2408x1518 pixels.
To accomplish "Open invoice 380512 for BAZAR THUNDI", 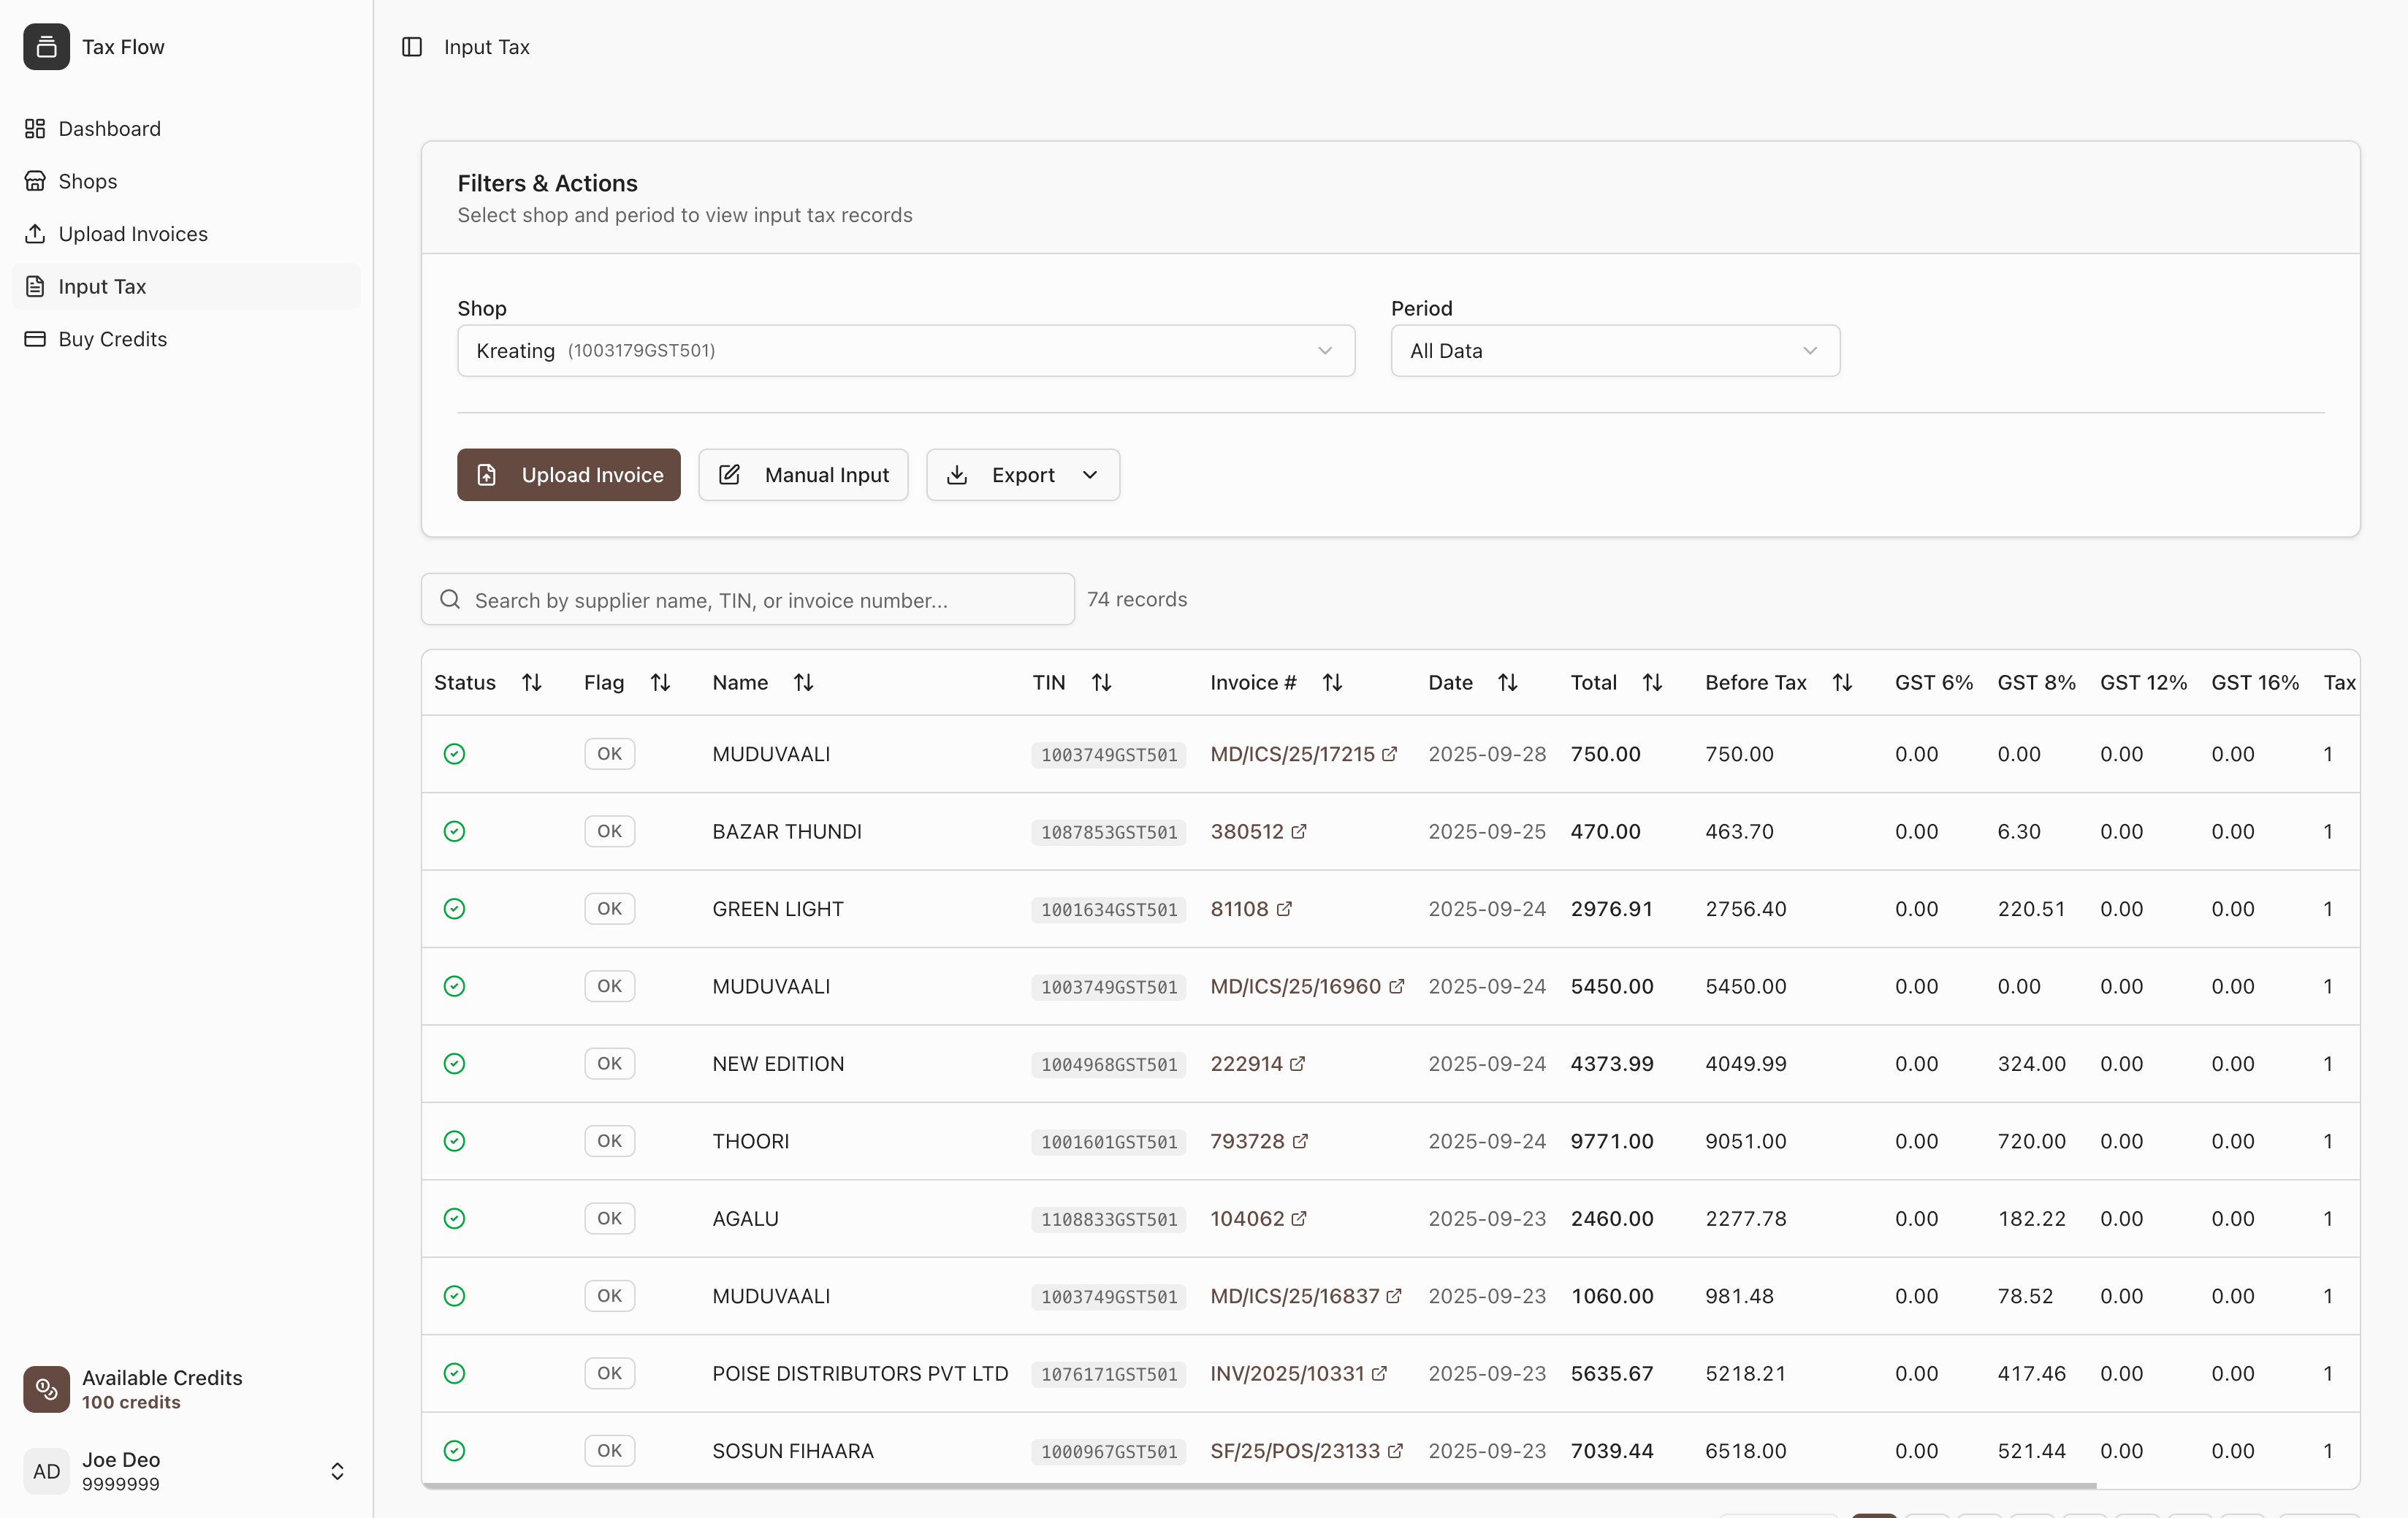I will pos(1247,831).
